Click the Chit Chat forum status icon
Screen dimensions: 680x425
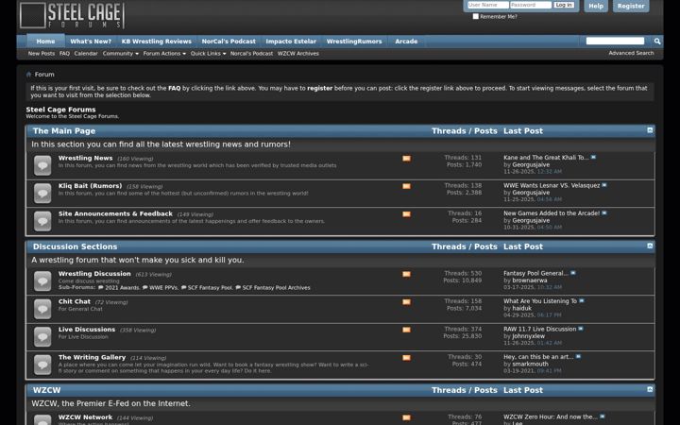click(x=42, y=309)
